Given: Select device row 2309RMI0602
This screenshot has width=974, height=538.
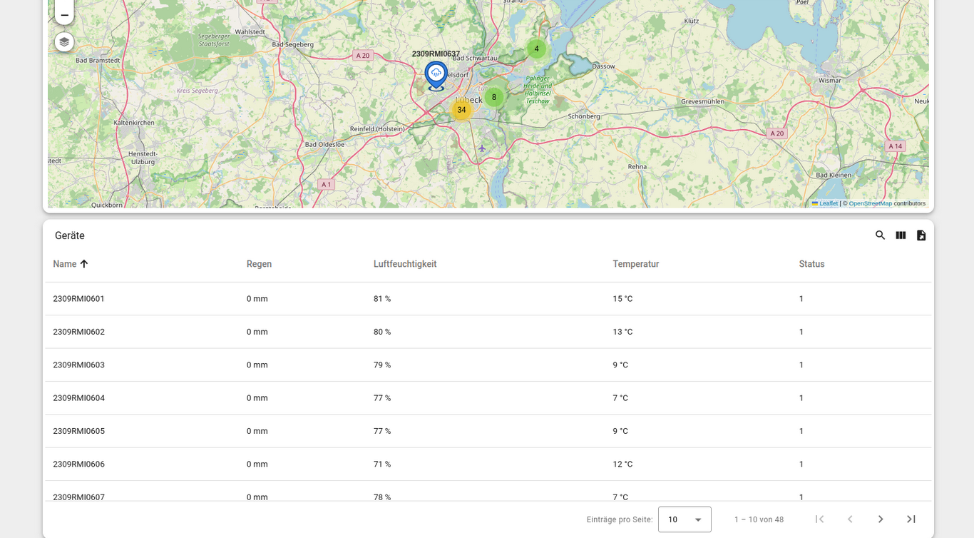Looking at the screenshot, I should (x=488, y=332).
